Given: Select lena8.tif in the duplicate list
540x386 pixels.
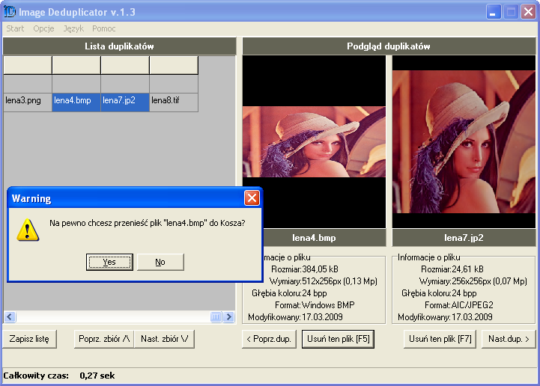Looking at the screenshot, I should coord(174,102).
